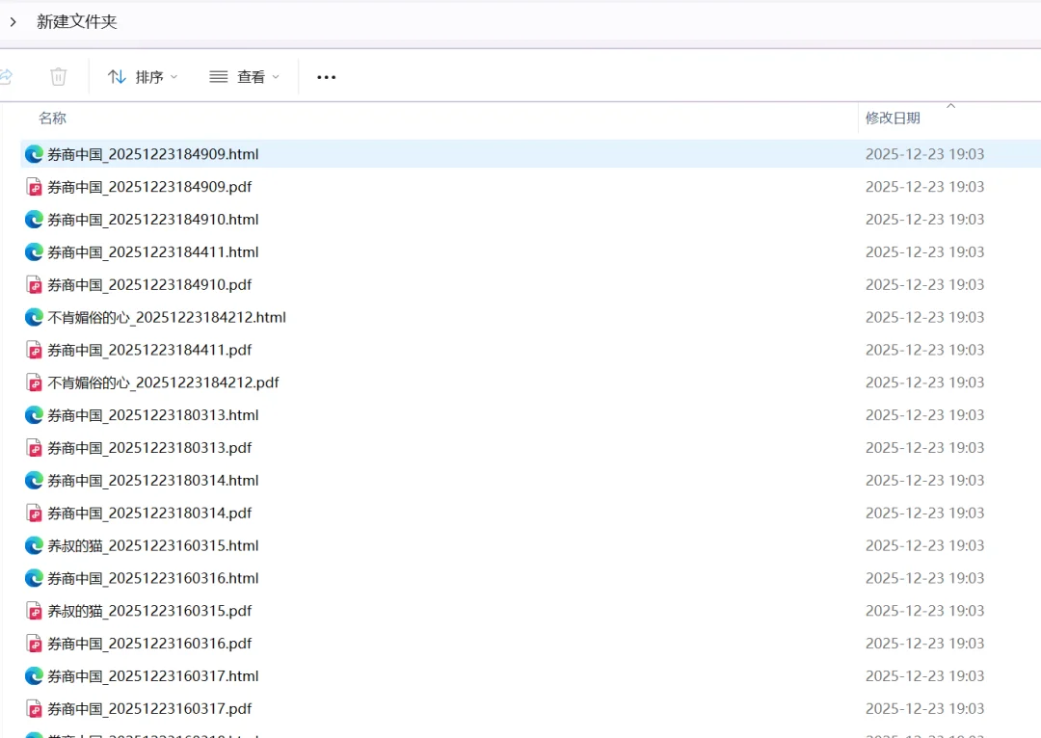Select file name 养叔的猫_20251223160315.html

(x=152, y=545)
